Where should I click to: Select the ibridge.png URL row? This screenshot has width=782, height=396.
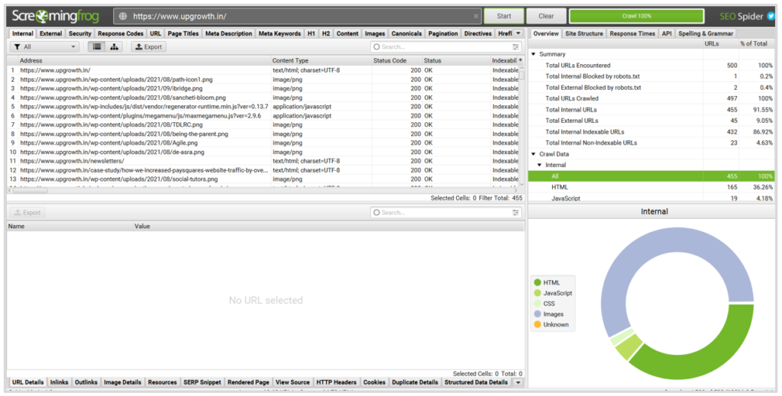coord(262,89)
